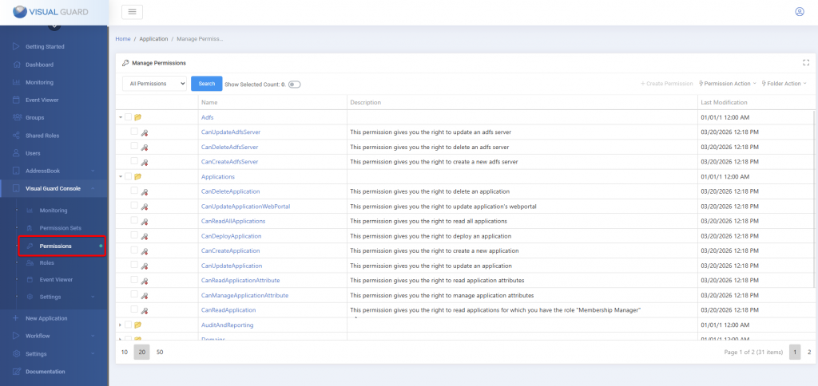Expand the AuditAndReporting folder row
818x386 pixels.
click(121, 325)
